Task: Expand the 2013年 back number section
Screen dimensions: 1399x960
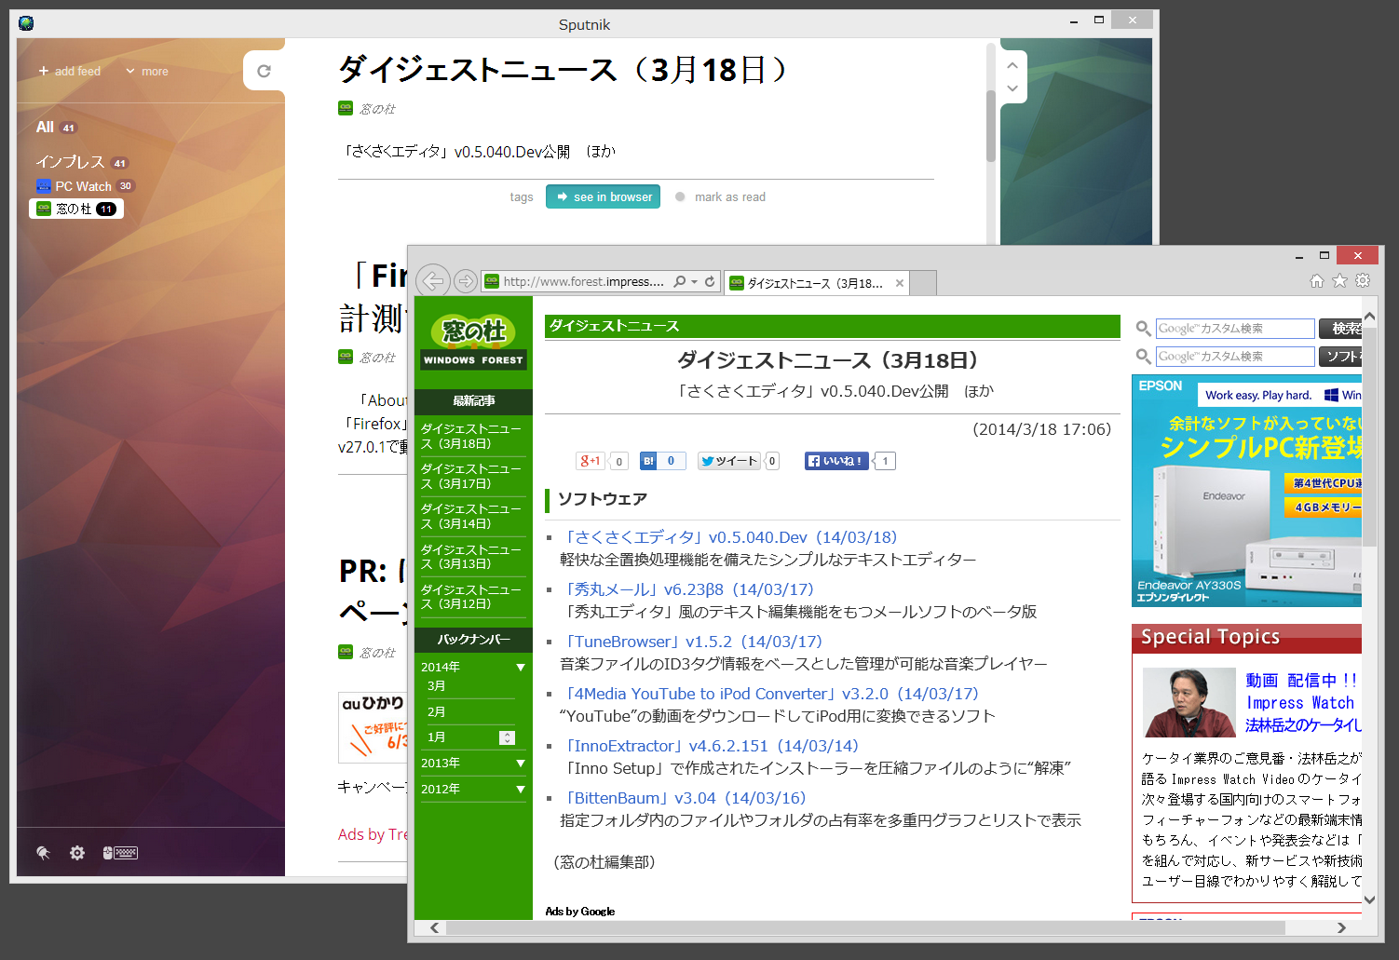Action: 521,763
